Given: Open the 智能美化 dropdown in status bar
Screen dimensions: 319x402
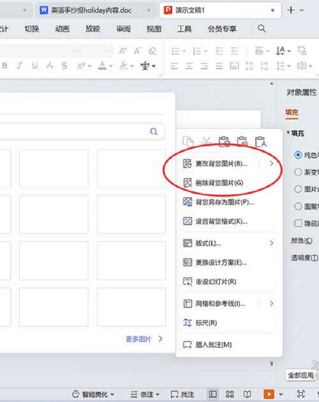Looking at the screenshot, I should (94, 394).
